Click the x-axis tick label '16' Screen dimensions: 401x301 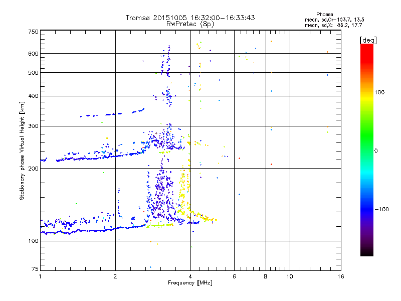point(341,276)
